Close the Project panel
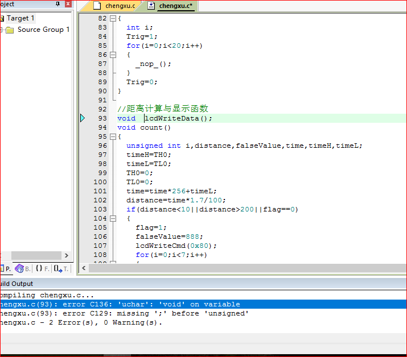Screen dimensions: 407x357 68,3
